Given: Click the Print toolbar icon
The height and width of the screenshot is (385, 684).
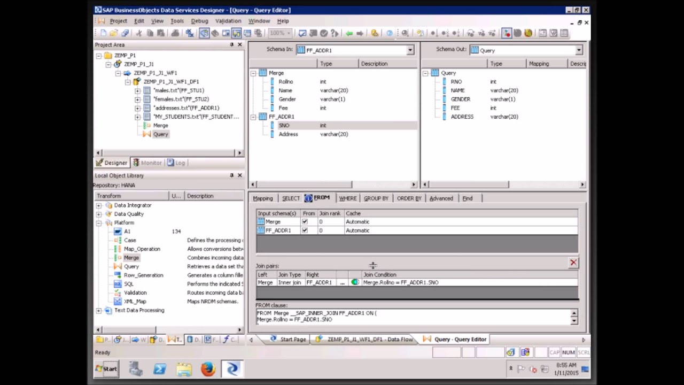Looking at the screenshot, I should click(x=175, y=33).
